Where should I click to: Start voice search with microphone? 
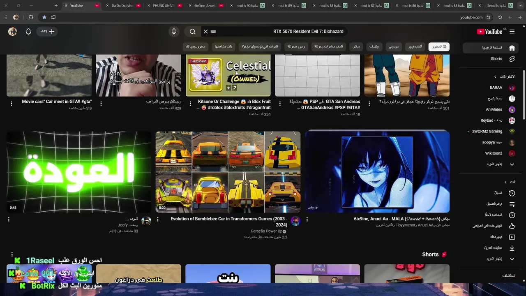(x=174, y=32)
